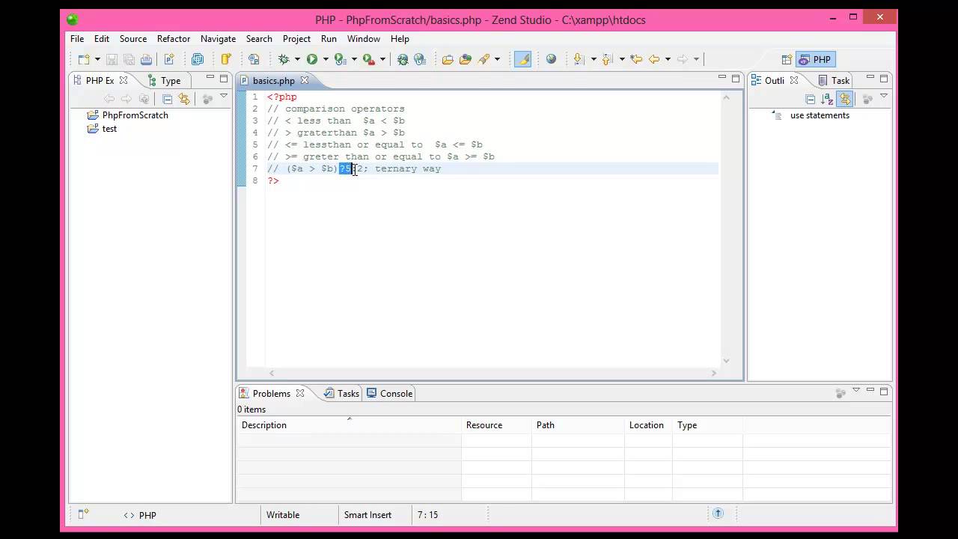Open the Back history dropdown arrow
The height and width of the screenshot is (539, 958).
[668, 59]
